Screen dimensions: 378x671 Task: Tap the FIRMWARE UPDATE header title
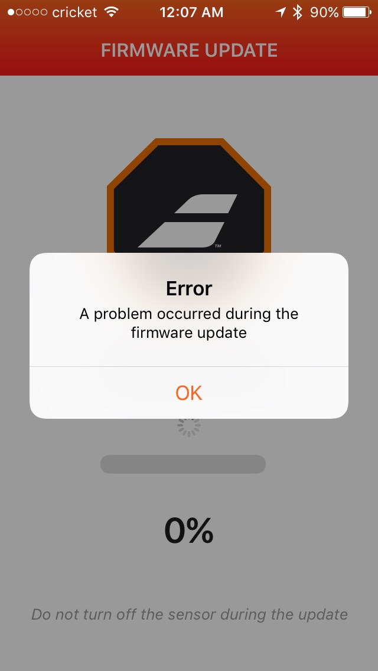(189, 50)
